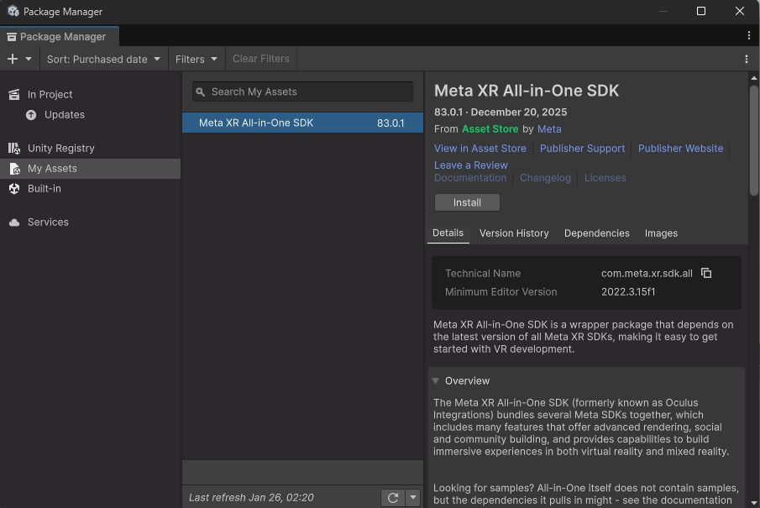Open the Sort: Purchased date dropdown
Image resolution: width=760 pixels, height=508 pixels.
coord(103,59)
